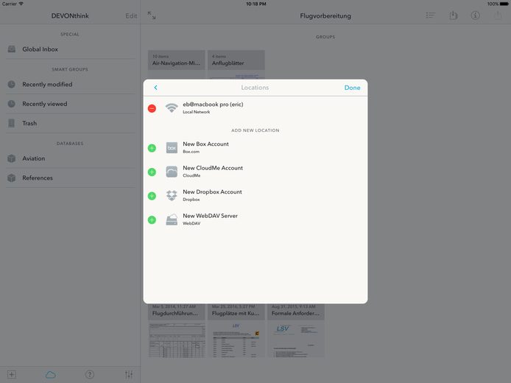Tap the add new item plus icon
The width and height of the screenshot is (511, 383).
pyautogui.click(x=11, y=374)
